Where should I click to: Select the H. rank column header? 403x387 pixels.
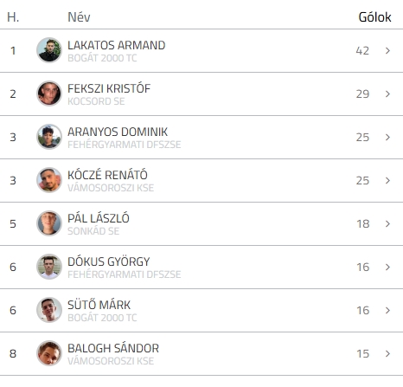tap(13, 17)
